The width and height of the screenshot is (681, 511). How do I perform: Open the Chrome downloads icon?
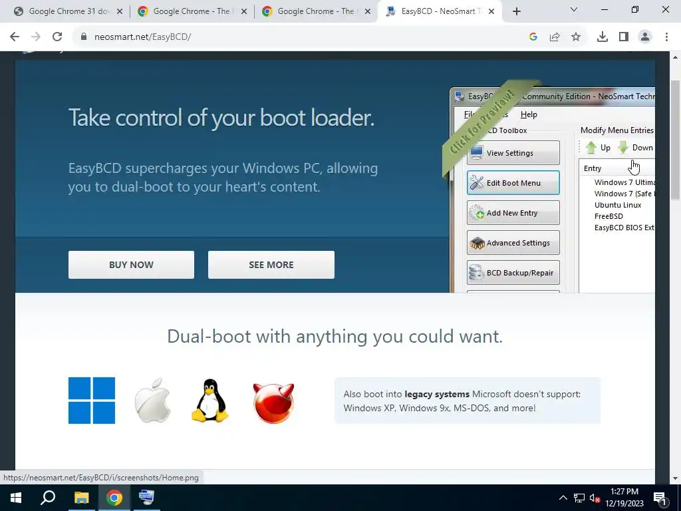(x=603, y=37)
